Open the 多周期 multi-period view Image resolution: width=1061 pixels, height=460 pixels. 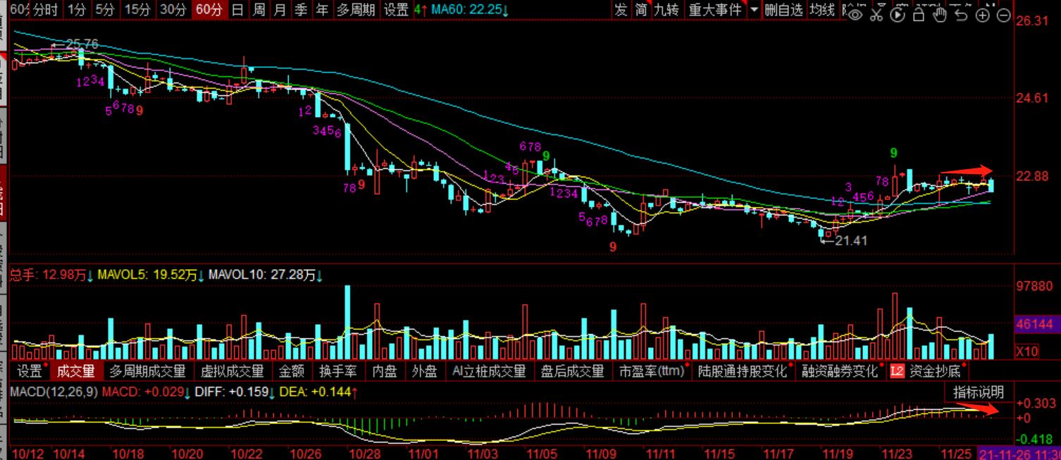(356, 10)
